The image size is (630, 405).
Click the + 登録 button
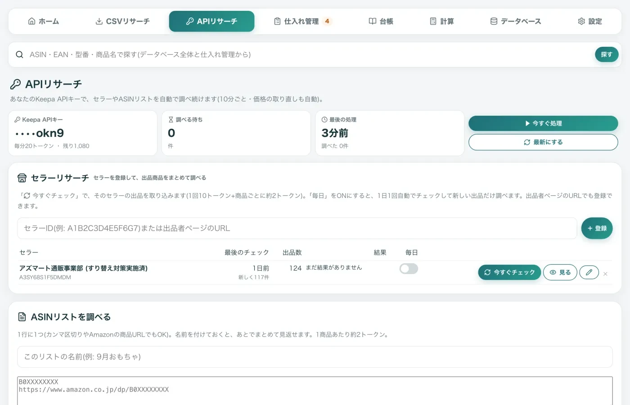pos(597,228)
